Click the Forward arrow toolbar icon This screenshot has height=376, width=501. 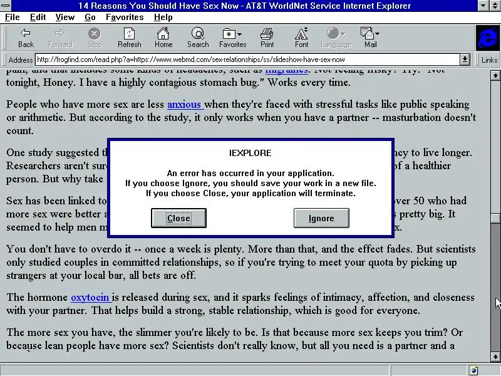[x=60, y=38]
